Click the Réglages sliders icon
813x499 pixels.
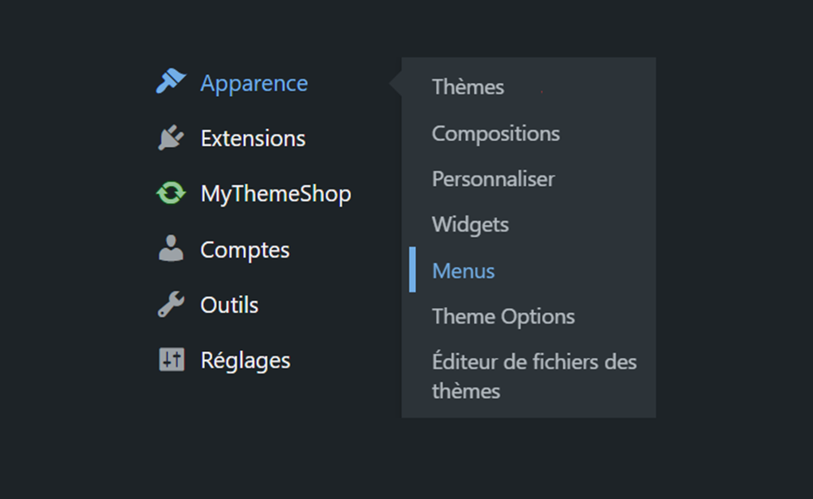point(171,360)
